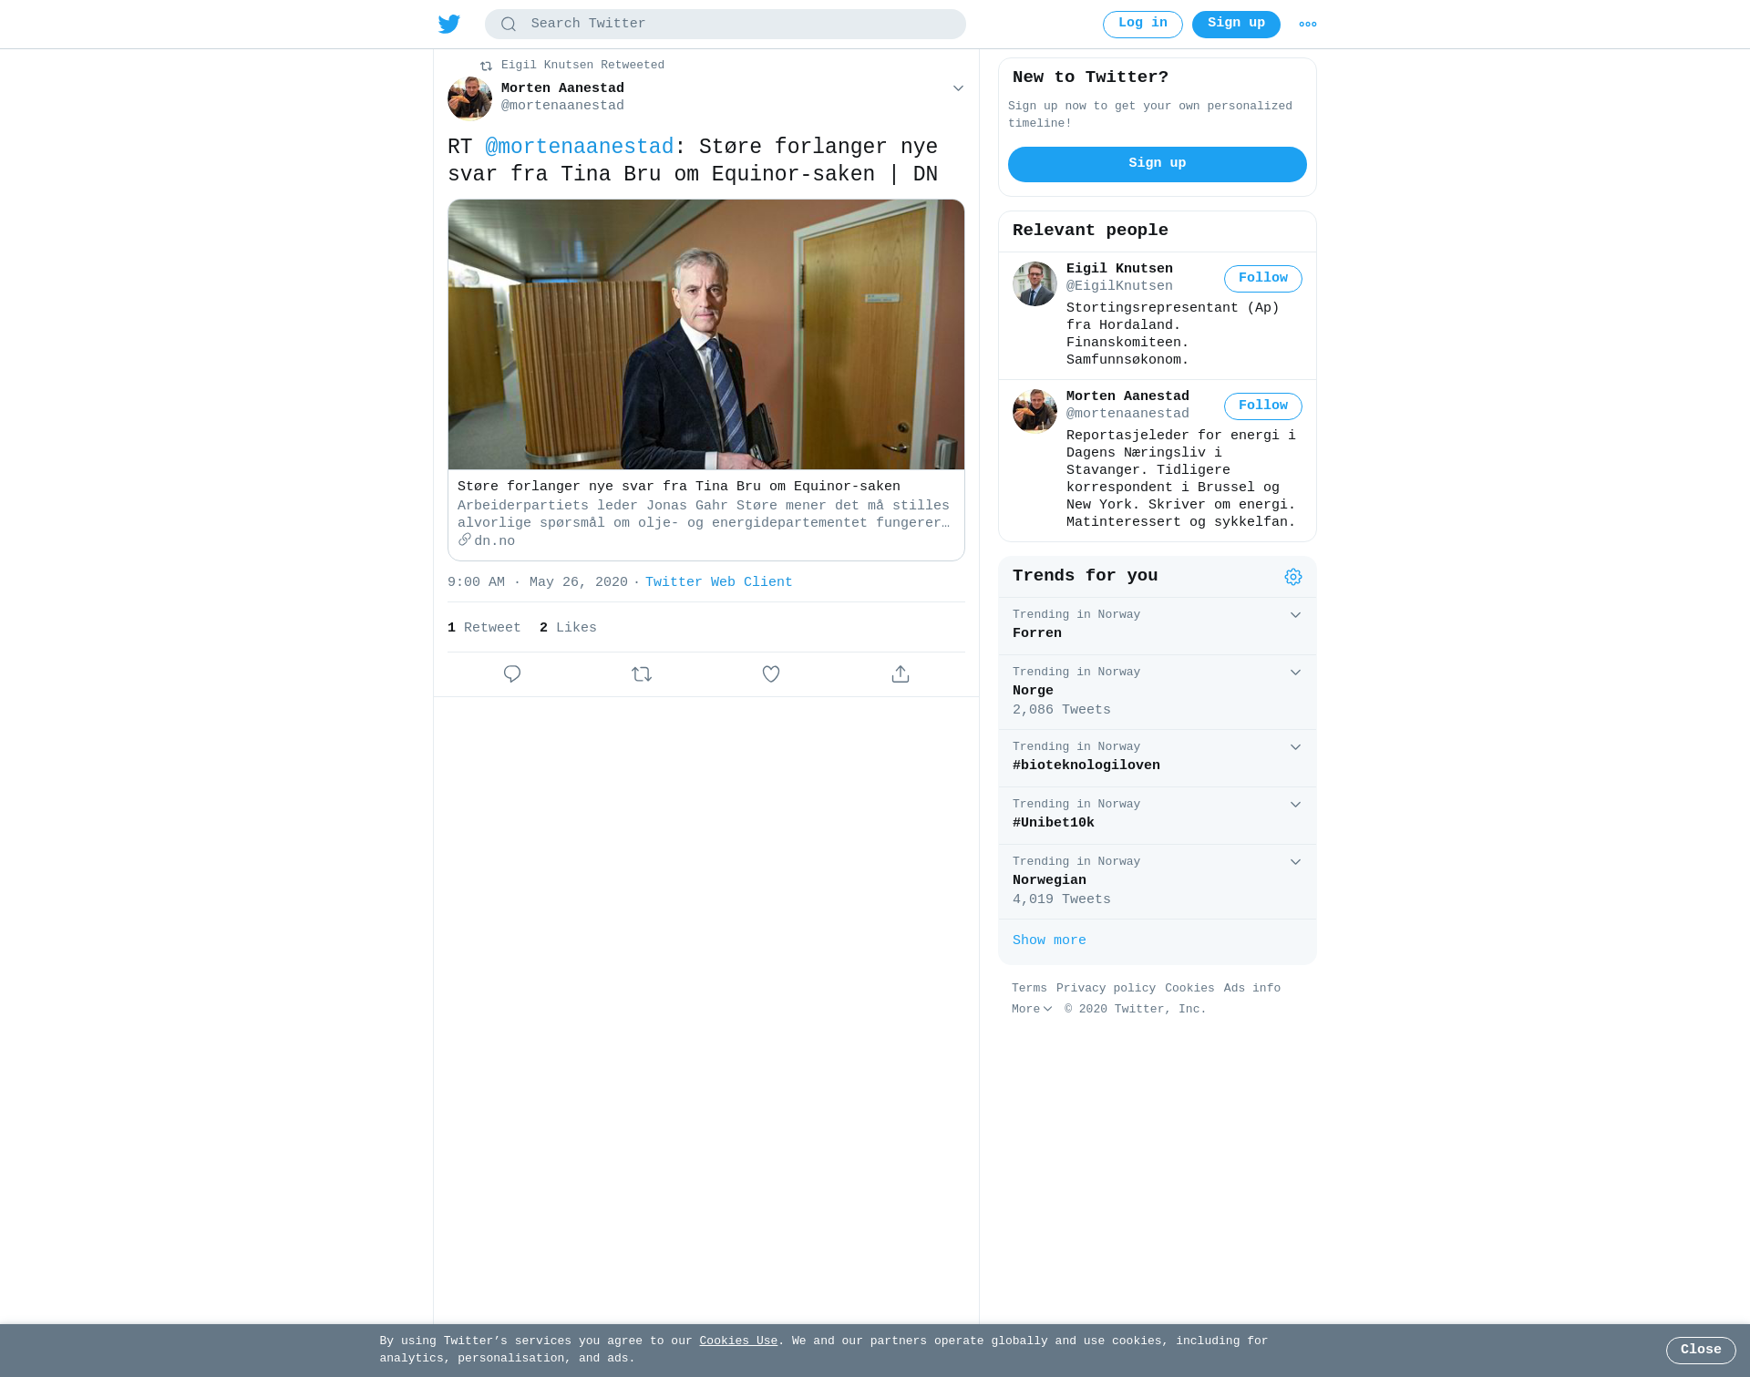Open chevron menu for #bioteknologiloven trend

1295,747
